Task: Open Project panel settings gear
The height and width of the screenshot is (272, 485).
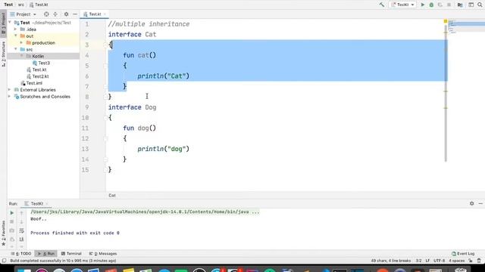Action: 66,14
